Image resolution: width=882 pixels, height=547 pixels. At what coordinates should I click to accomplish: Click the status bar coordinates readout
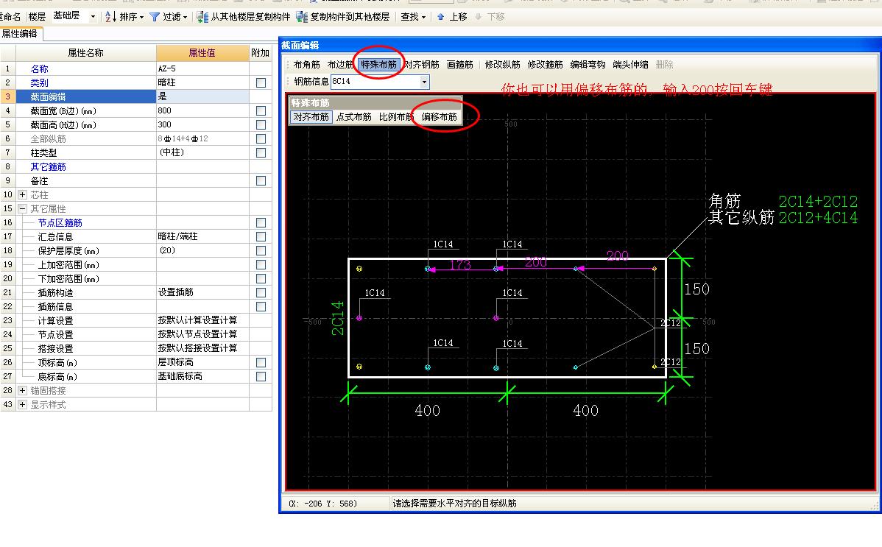pos(323,504)
